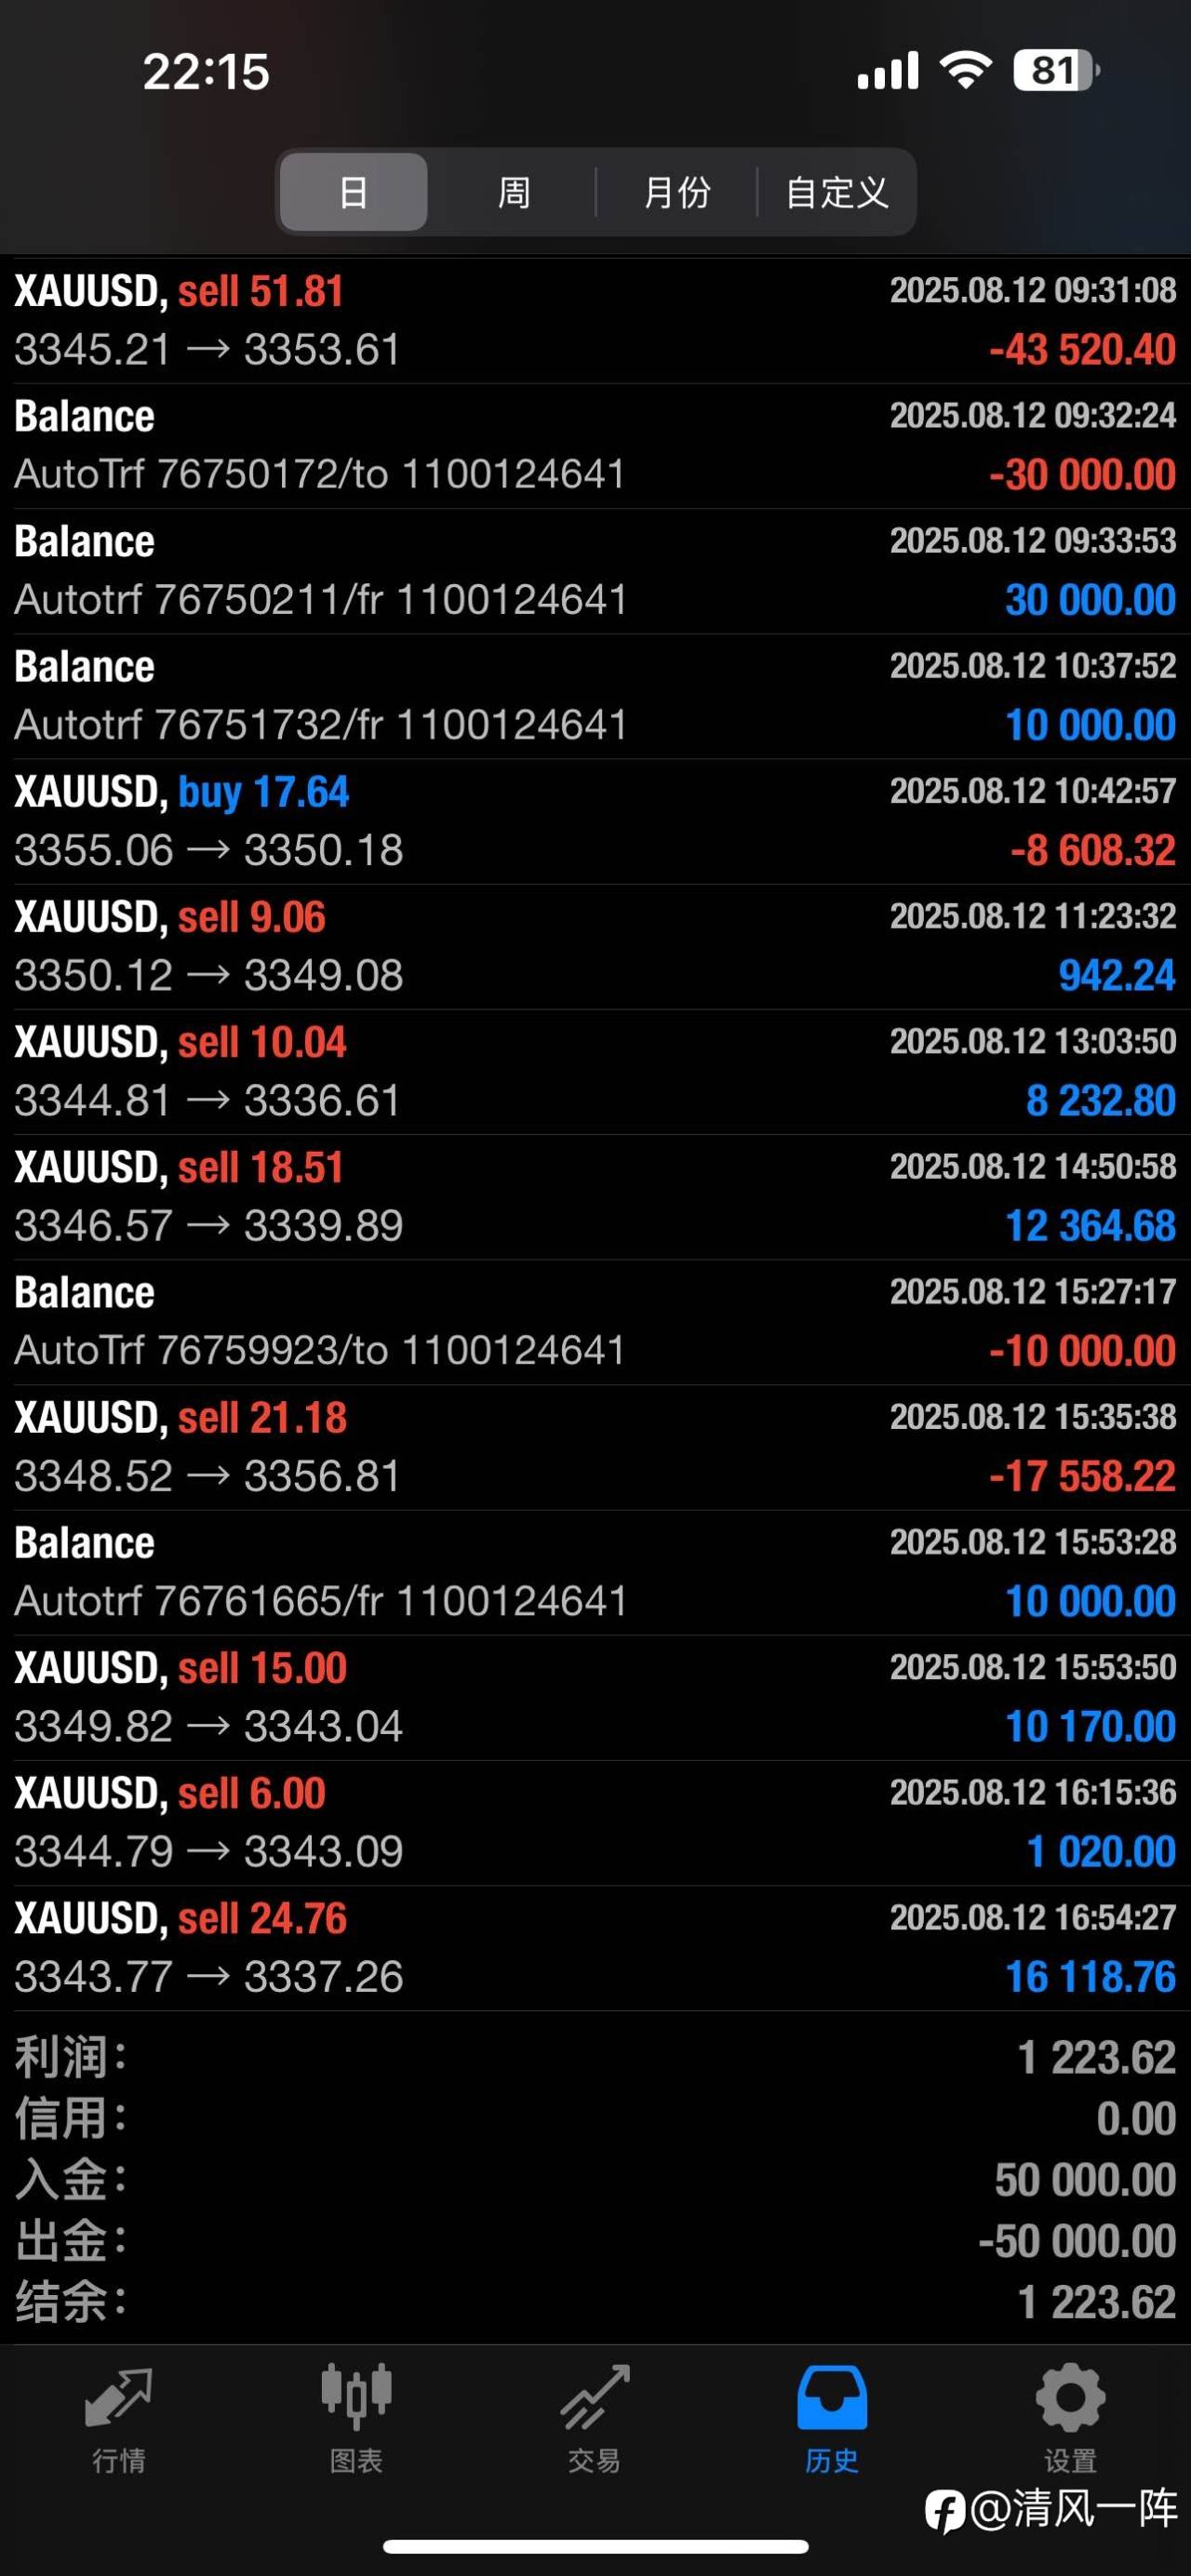Tap the -17 558.22 loss value
The height and width of the screenshot is (2576, 1191).
tap(1082, 1476)
